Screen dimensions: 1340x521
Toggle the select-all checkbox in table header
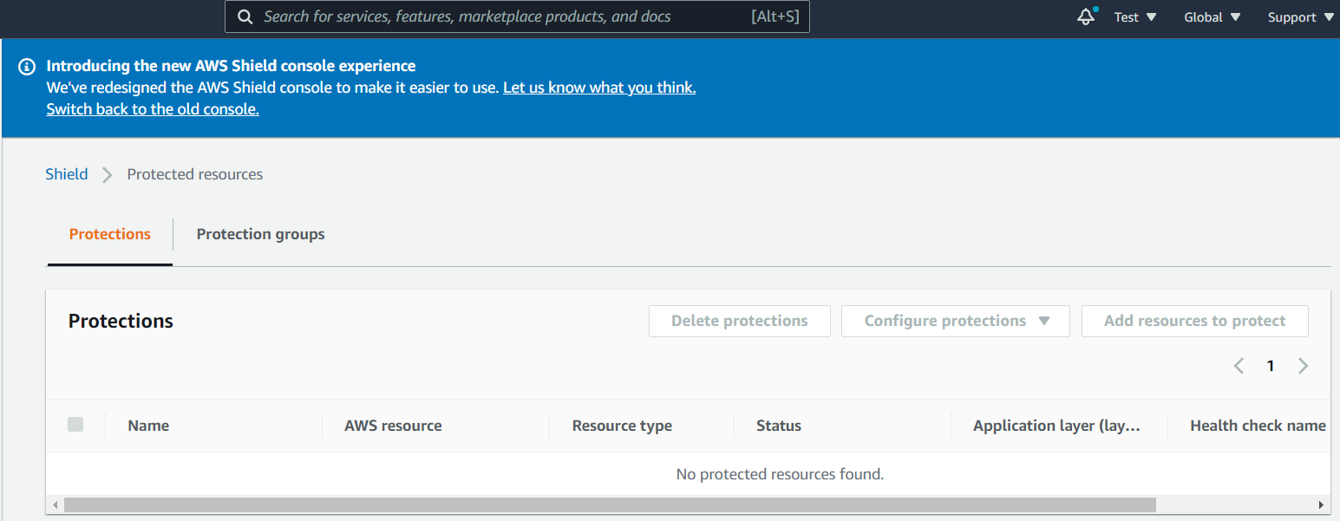click(75, 425)
